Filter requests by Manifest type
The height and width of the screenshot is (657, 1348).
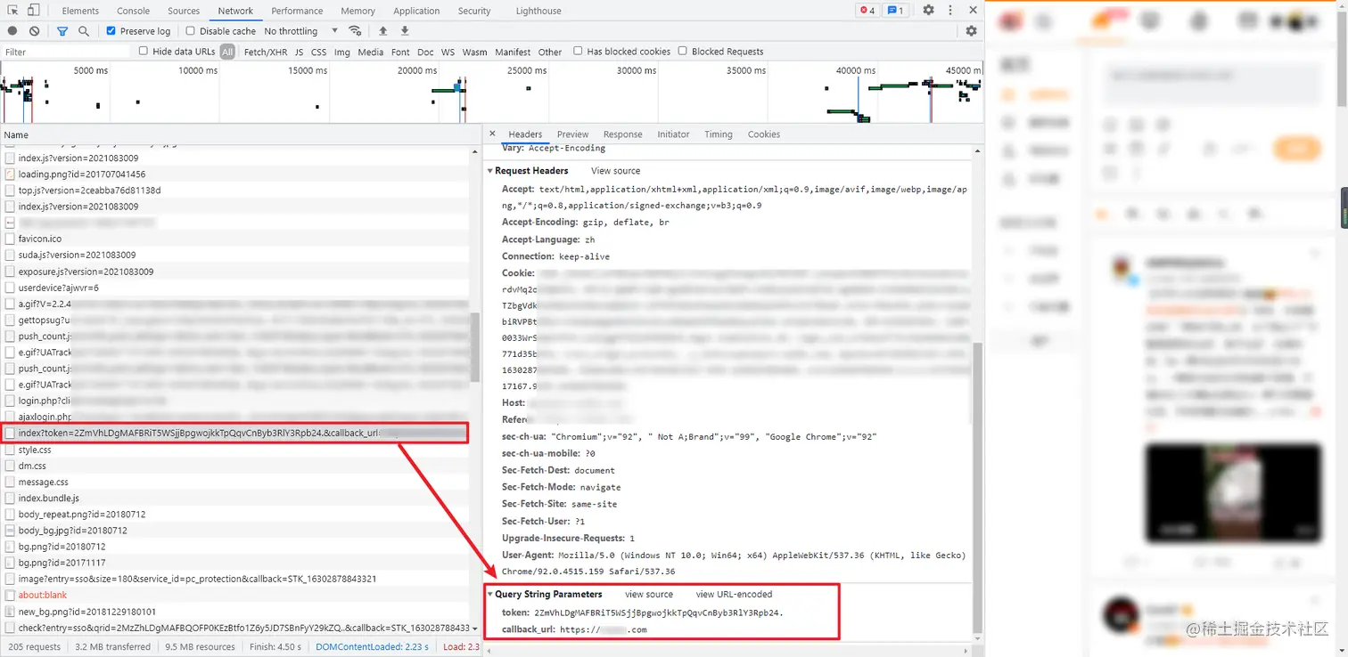click(513, 52)
